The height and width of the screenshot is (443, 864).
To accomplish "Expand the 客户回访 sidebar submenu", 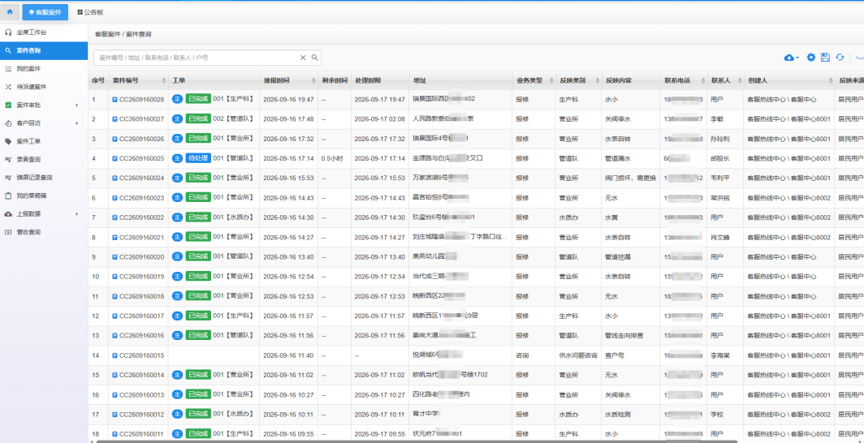I will [x=77, y=123].
